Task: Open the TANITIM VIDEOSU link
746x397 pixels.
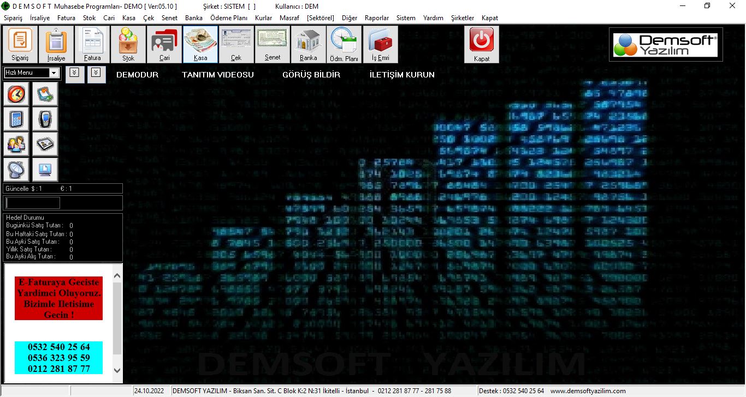Action: pos(218,75)
